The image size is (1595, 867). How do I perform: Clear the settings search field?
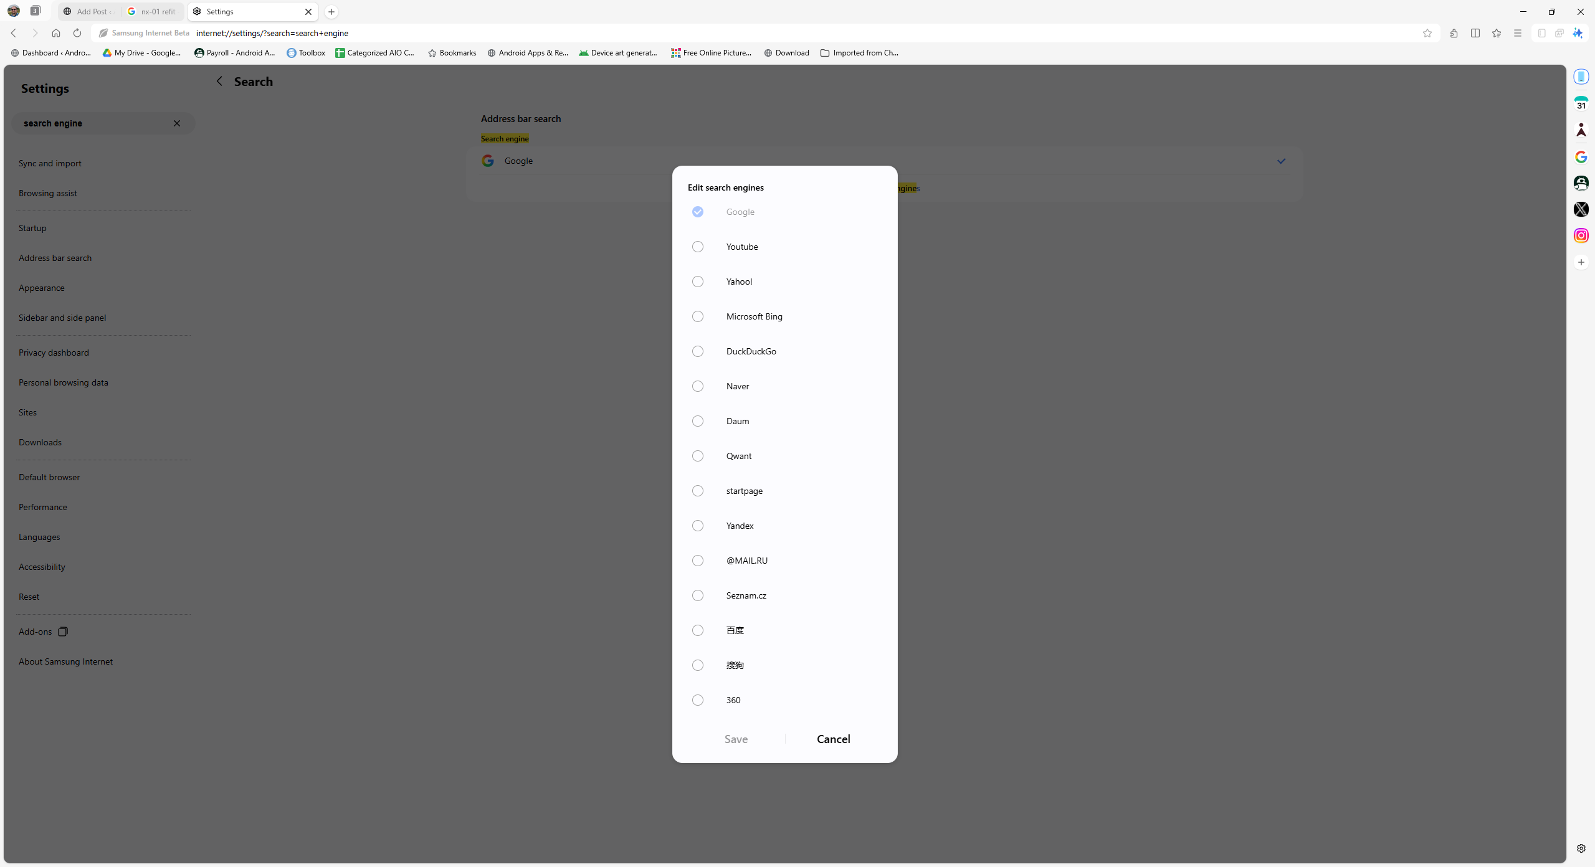tap(177, 123)
